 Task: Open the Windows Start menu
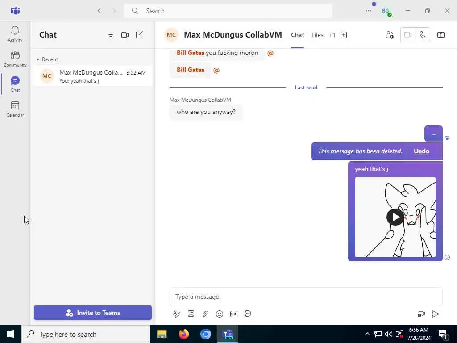point(11,334)
